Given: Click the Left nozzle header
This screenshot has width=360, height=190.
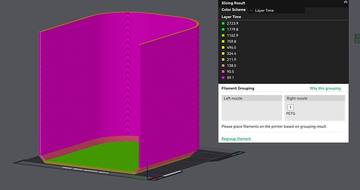Looking at the screenshot, I should tap(252, 98).
